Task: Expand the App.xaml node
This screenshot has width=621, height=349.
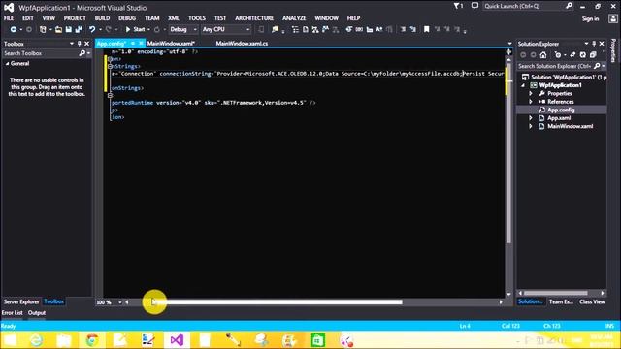Action: click(x=531, y=118)
